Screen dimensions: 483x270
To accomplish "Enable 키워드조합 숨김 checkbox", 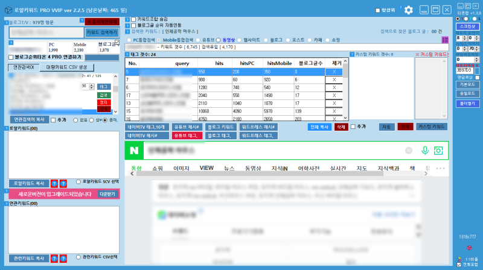I will [x=133, y=19].
